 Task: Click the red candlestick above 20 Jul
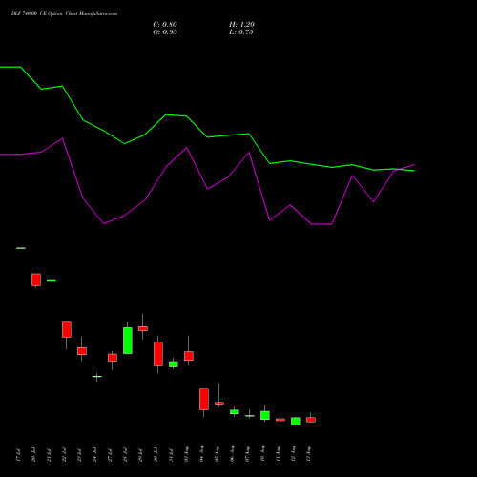click(x=36, y=280)
